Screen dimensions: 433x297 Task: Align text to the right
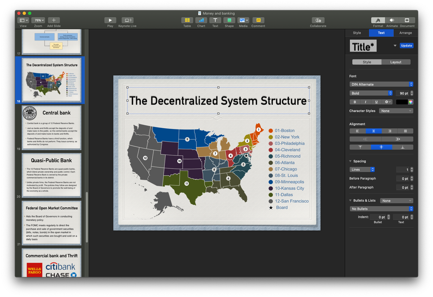[x=389, y=131]
